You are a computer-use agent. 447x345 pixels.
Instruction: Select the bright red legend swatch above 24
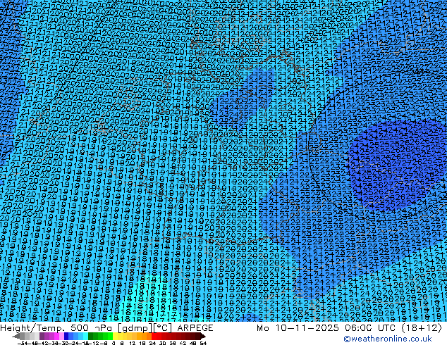[154, 337]
